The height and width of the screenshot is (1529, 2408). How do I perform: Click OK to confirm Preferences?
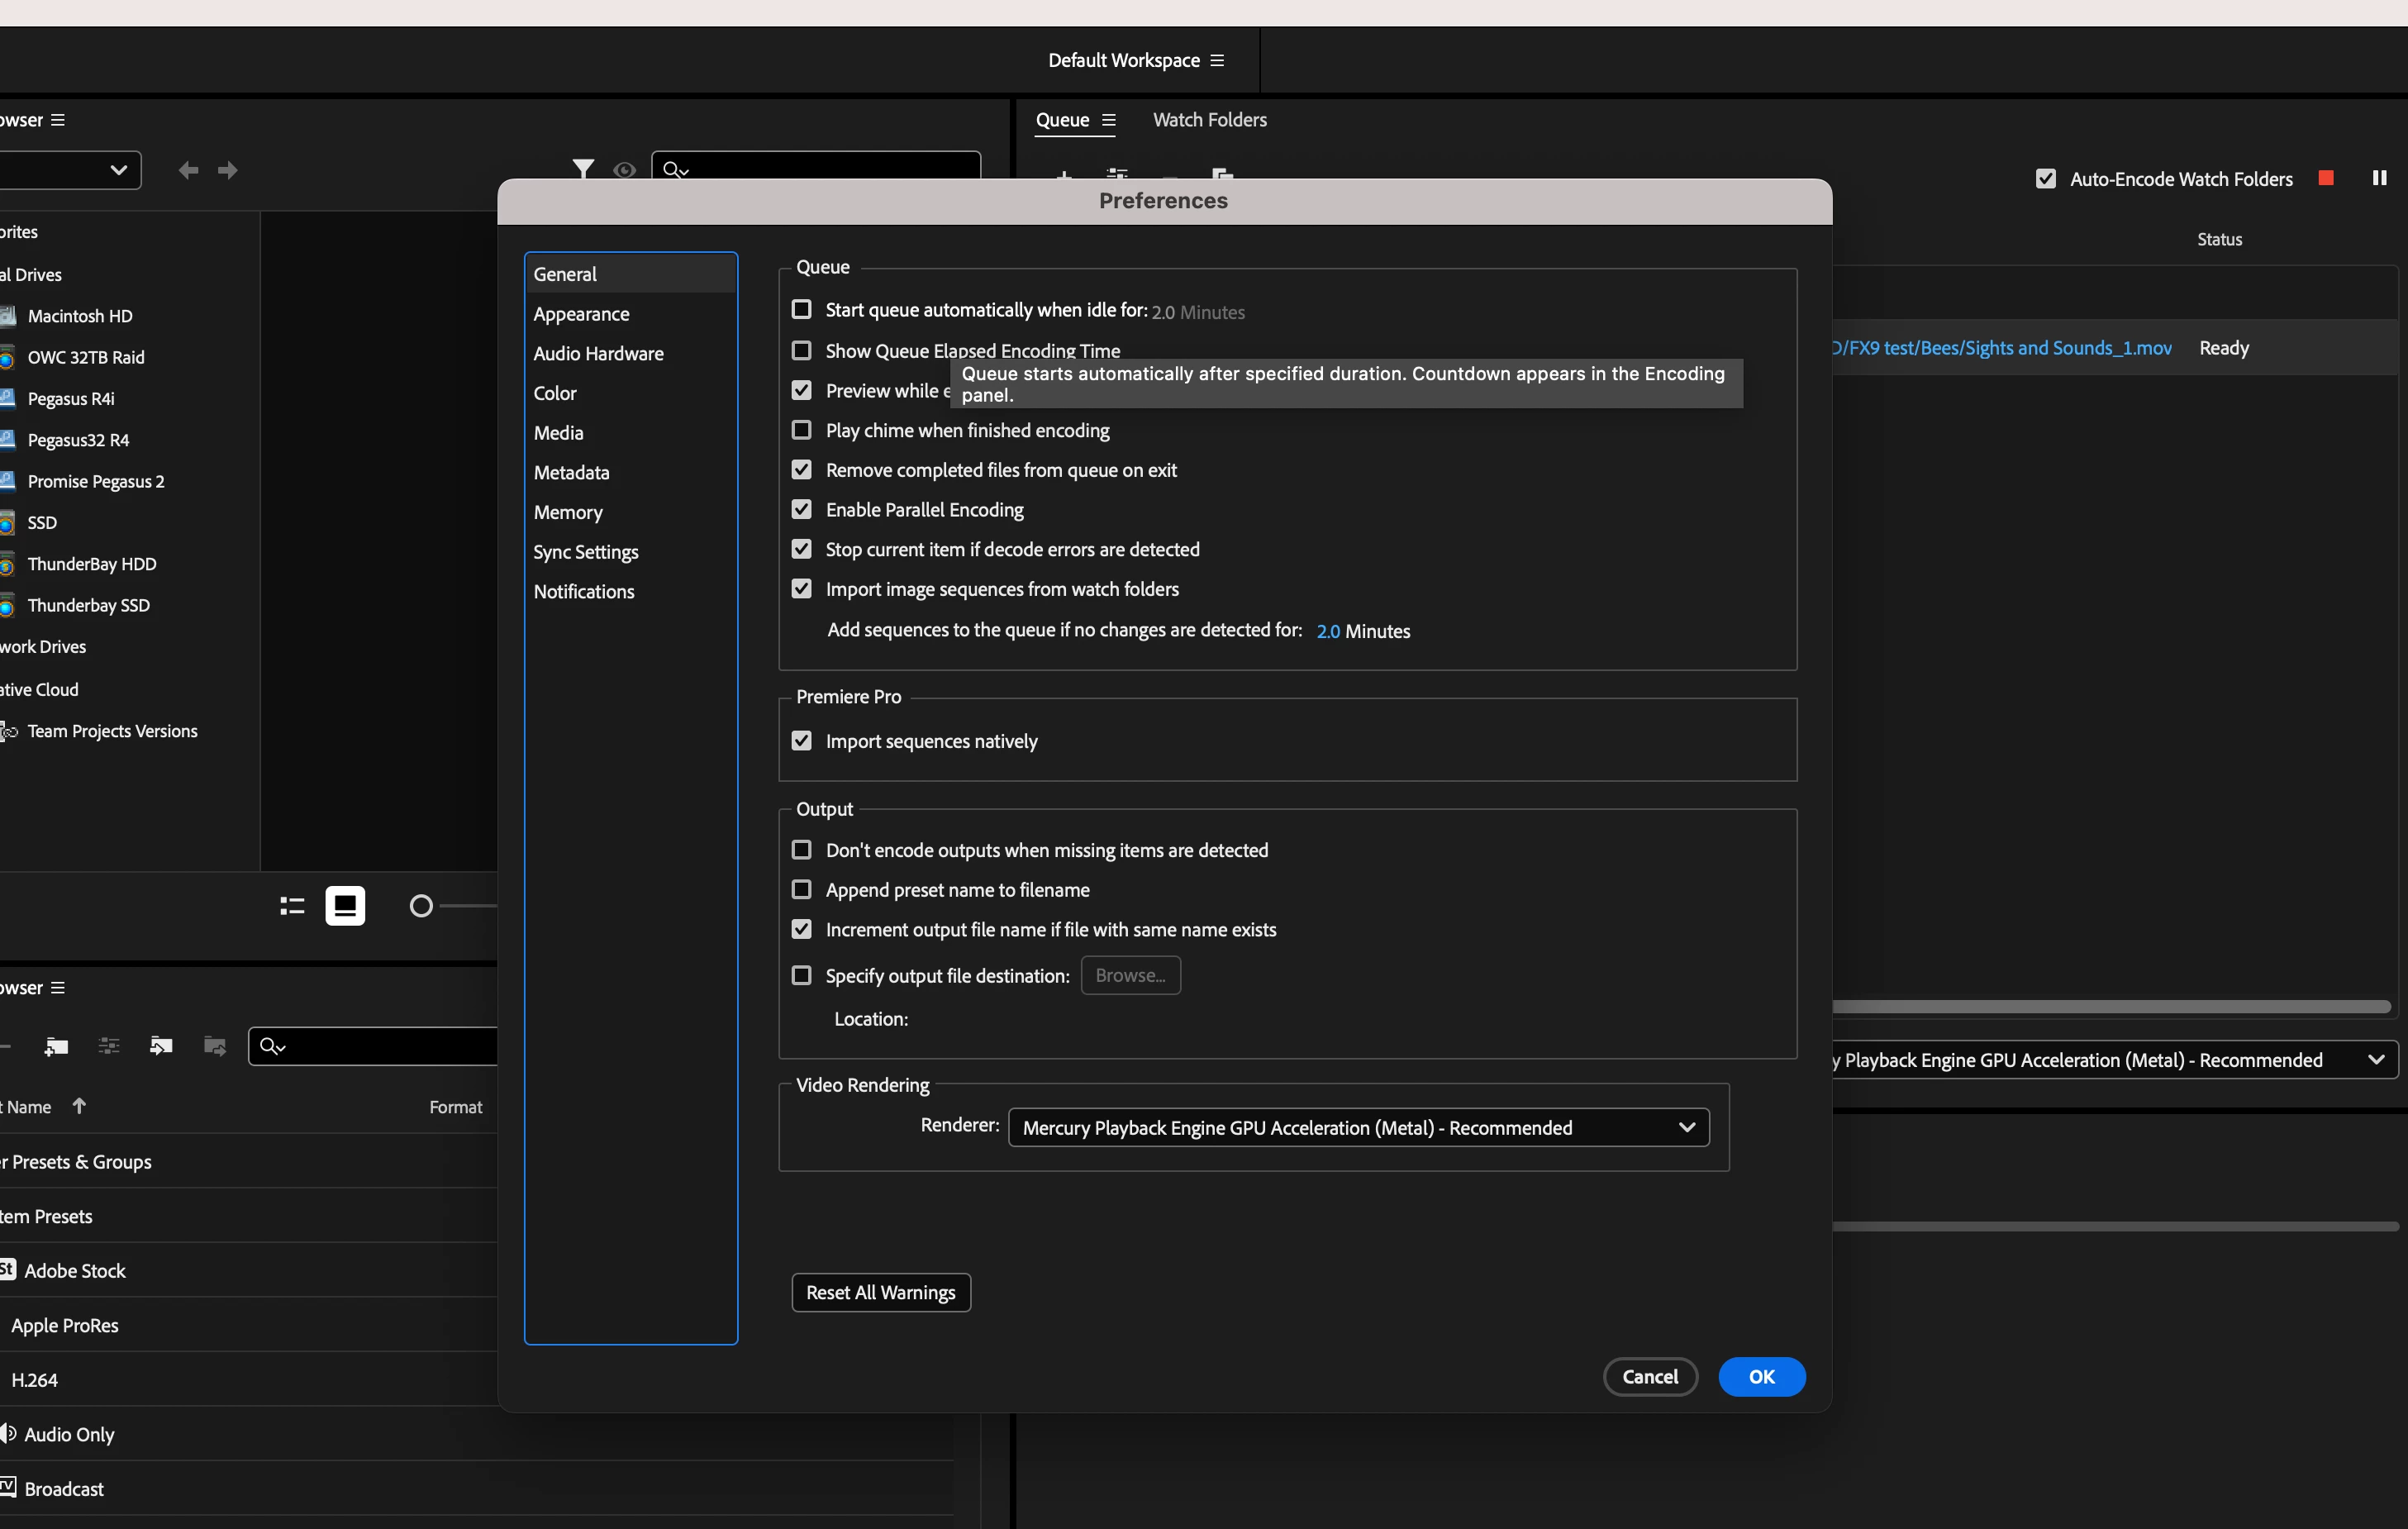tap(1760, 1376)
